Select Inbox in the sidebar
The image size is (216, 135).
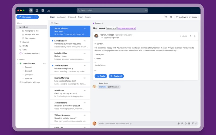tap(32, 27)
